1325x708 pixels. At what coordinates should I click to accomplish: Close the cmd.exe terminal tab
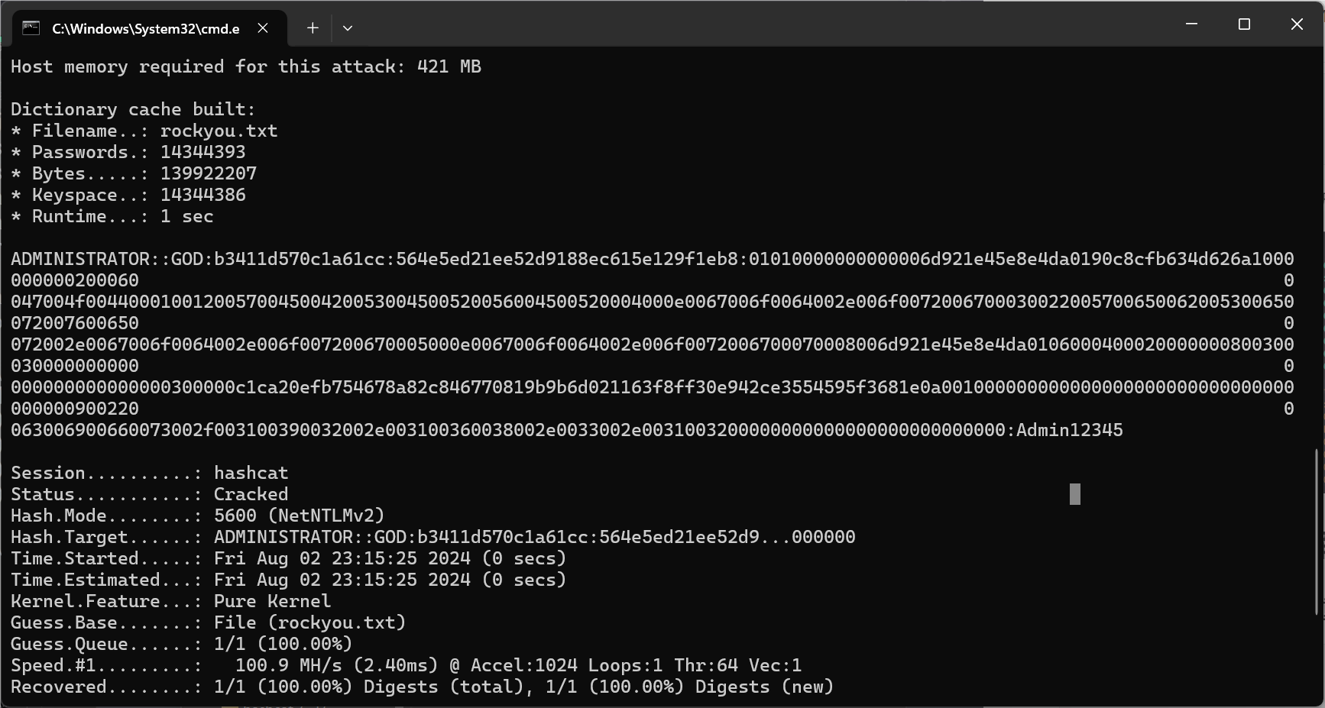pos(263,28)
